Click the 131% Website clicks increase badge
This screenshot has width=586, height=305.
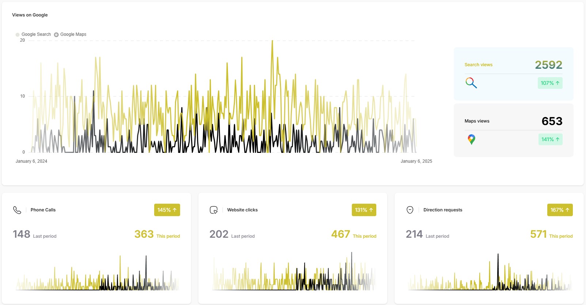pyautogui.click(x=364, y=210)
